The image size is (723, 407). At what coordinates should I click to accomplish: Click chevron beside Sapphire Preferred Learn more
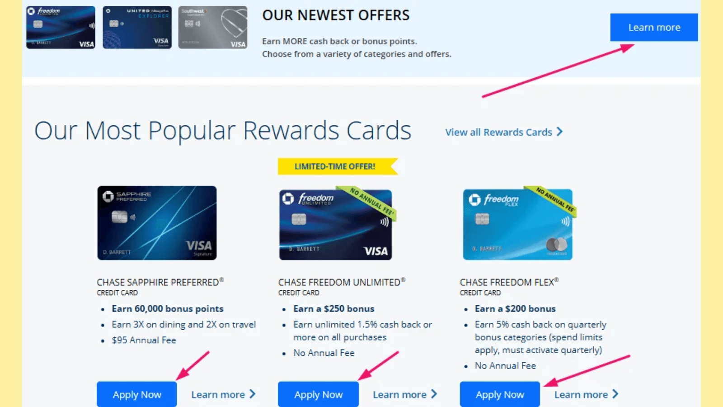point(253,394)
